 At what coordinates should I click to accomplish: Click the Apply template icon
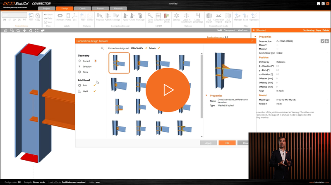point(125,17)
